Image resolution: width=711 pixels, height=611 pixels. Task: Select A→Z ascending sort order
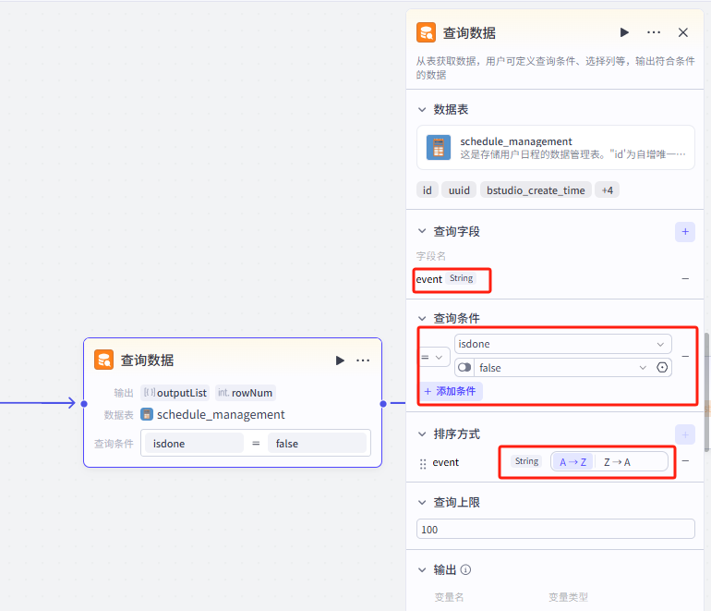tap(572, 461)
